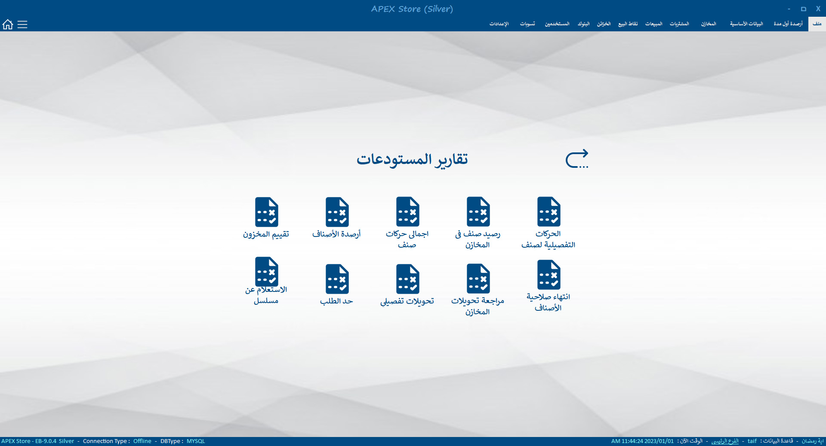This screenshot has height=446, width=826.
Task: Open the تحويلات تفصيلي report
Action: click(x=407, y=279)
